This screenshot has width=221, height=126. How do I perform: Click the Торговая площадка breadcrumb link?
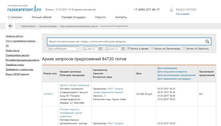(x=48, y=26)
